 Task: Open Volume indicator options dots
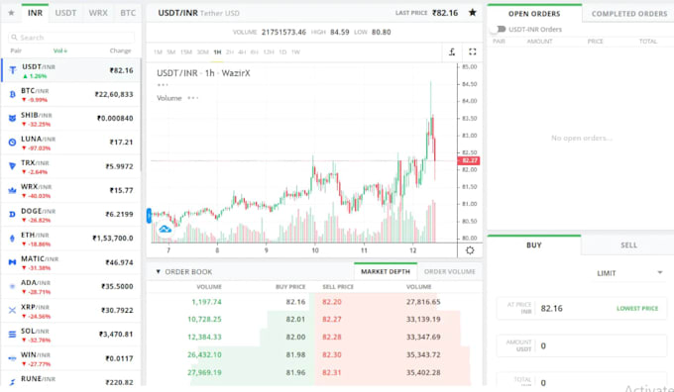coord(193,98)
